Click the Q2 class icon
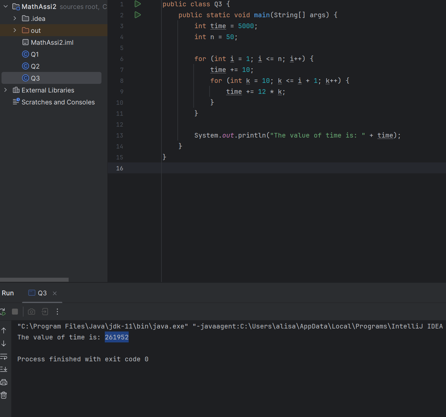 (26, 66)
